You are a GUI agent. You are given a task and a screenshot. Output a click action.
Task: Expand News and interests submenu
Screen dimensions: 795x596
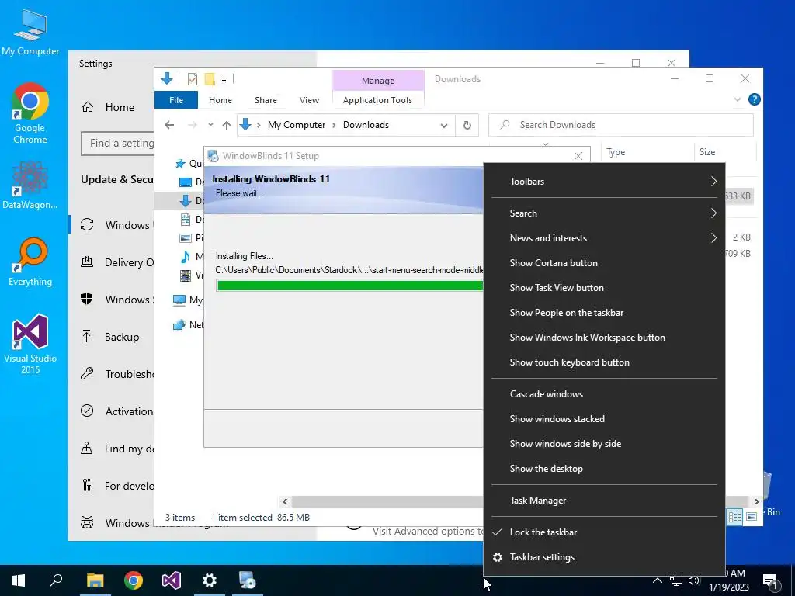(604, 238)
